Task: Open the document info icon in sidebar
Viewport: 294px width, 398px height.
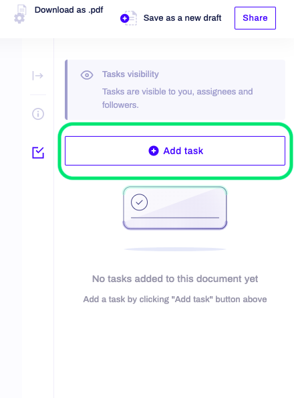Action: coord(38,113)
